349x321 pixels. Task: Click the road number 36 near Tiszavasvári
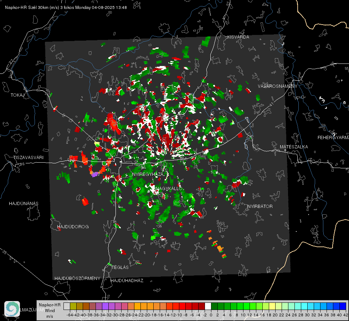(x=22, y=164)
